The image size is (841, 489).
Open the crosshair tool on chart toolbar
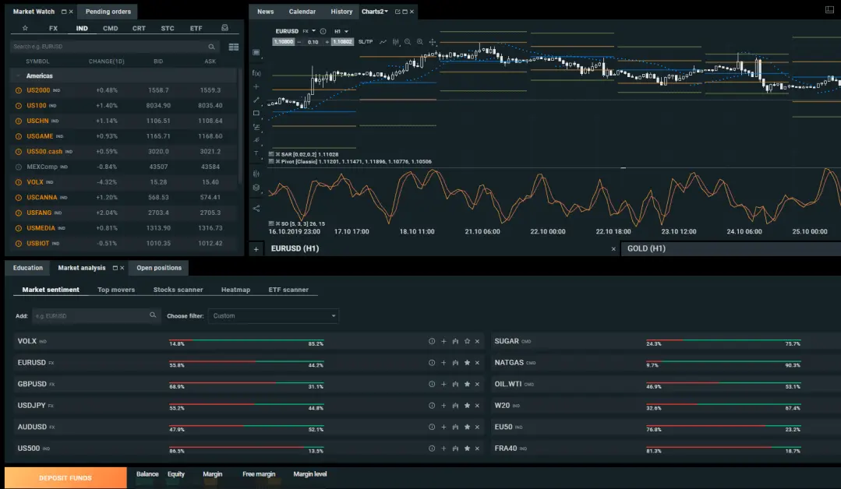[x=433, y=41]
